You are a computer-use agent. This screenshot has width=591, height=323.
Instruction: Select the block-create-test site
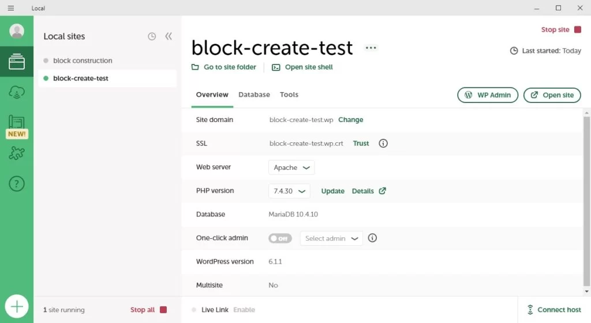point(107,78)
